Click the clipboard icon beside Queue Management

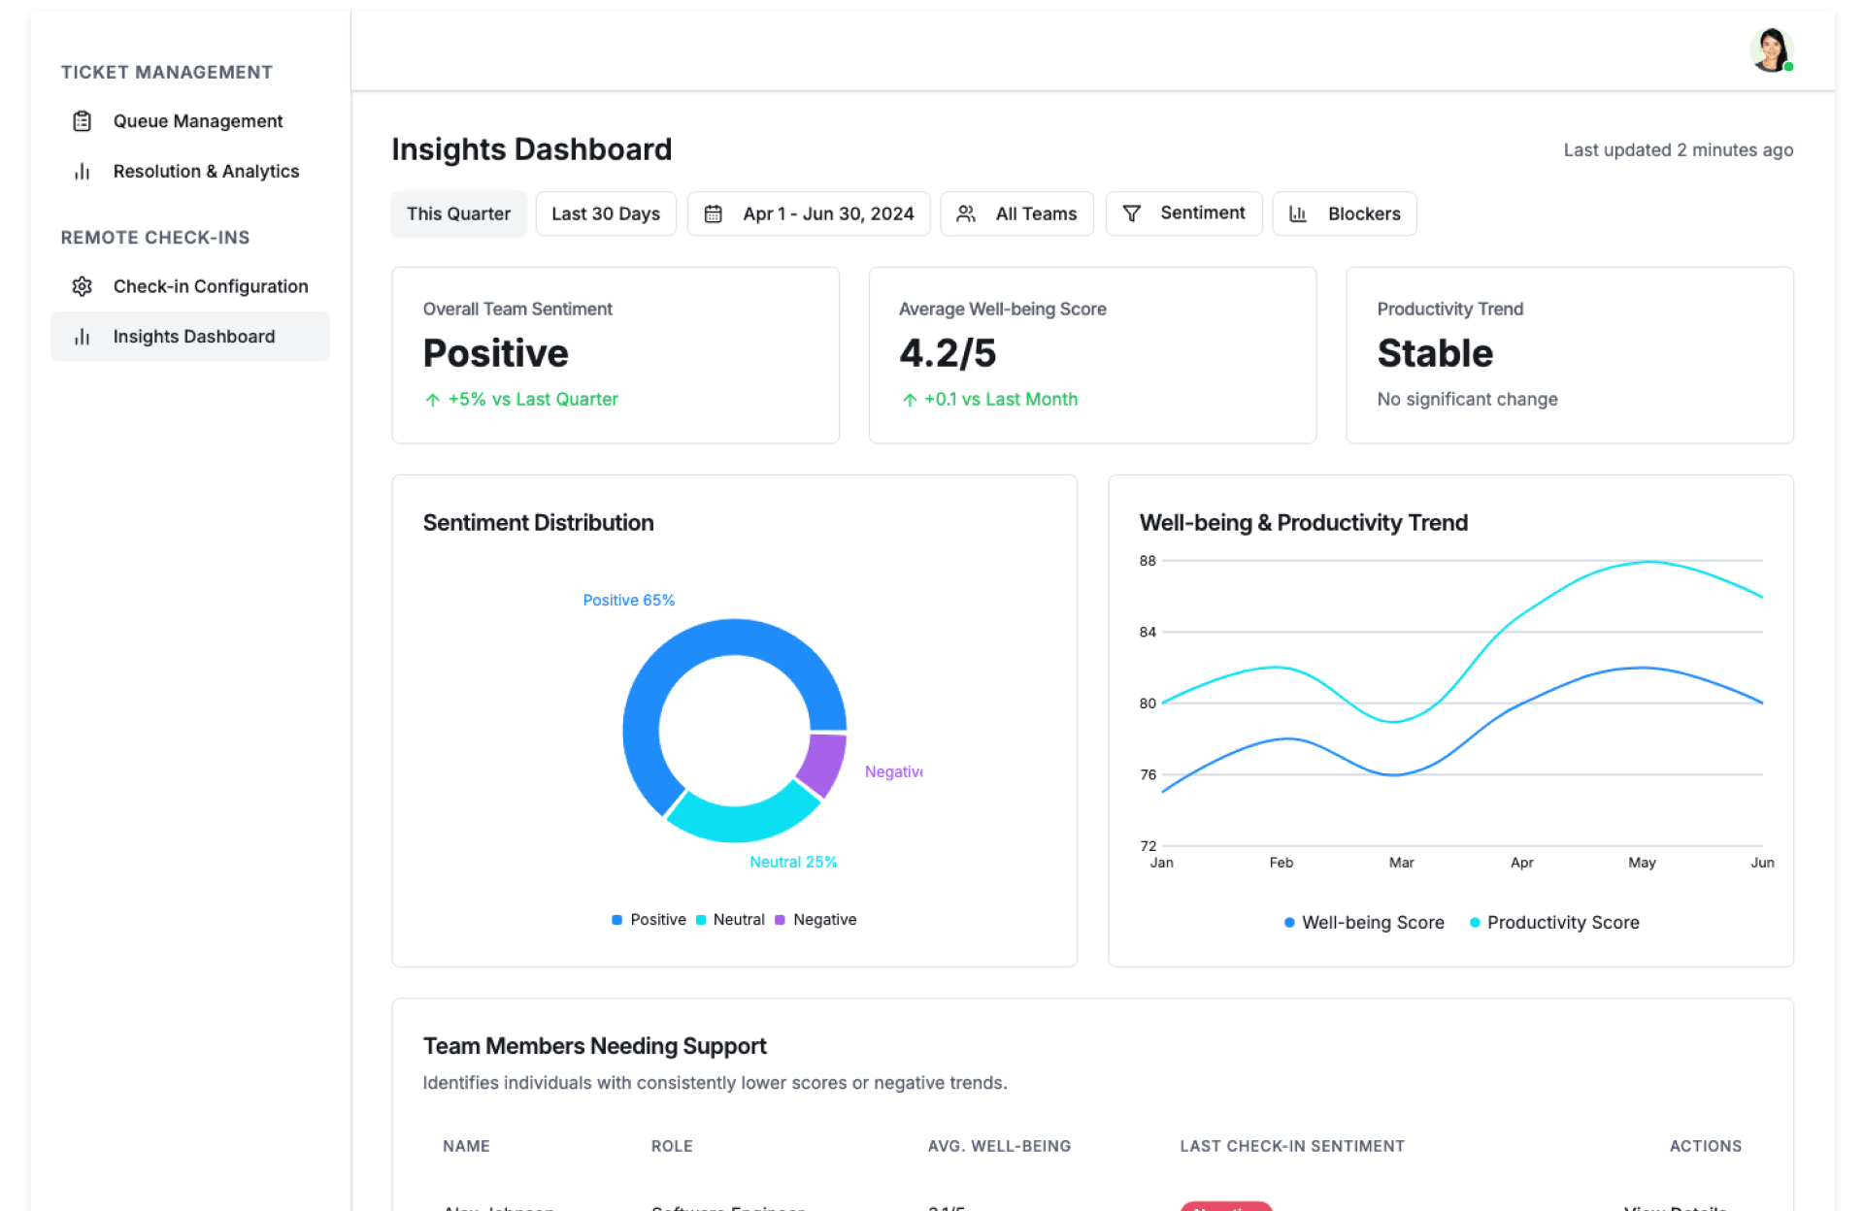pyautogui.click(x=83, y=121)
